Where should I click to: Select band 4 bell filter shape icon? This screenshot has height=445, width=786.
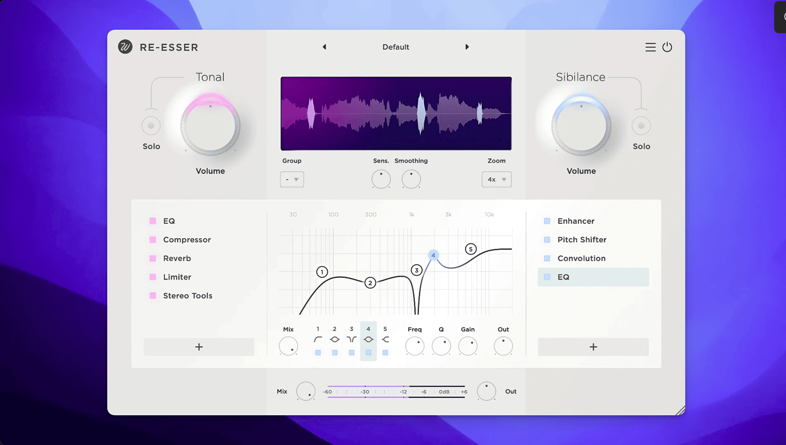click(x=368, y=339)
